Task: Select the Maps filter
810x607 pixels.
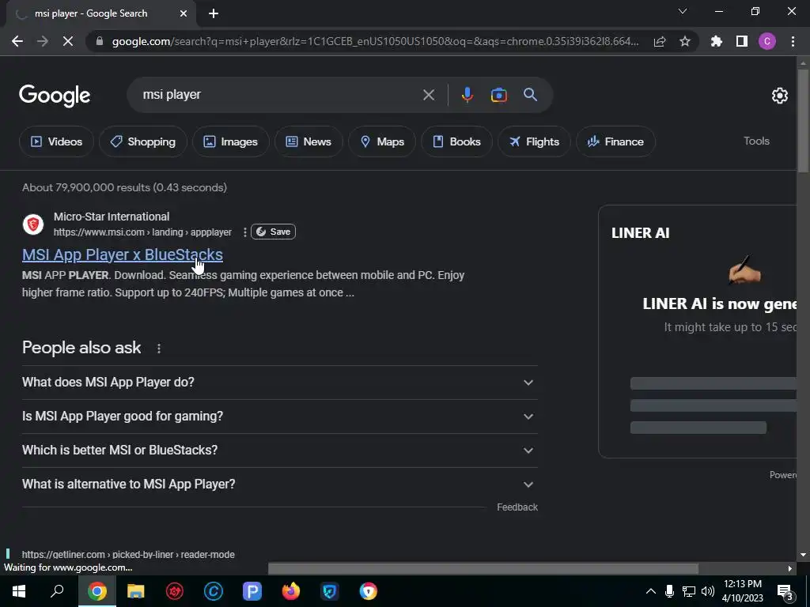Action: tap(382, 141)
